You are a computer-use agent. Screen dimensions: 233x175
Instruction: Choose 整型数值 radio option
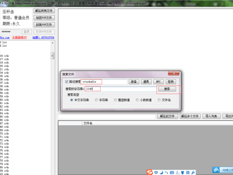(115, 100)
